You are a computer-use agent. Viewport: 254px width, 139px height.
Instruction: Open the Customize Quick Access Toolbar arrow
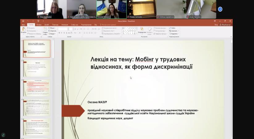(x=43, y=21)
